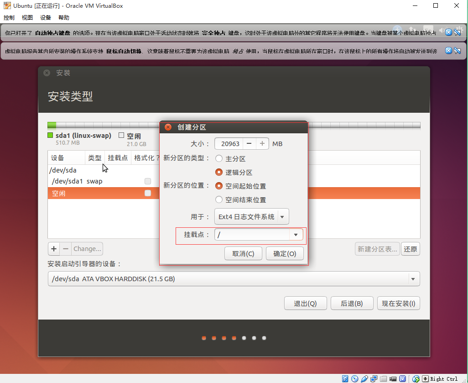The image size is (468, 383).
Task: Open hard disk activity indicator in VirtualBox status bar
Action: tap(345, 379)
